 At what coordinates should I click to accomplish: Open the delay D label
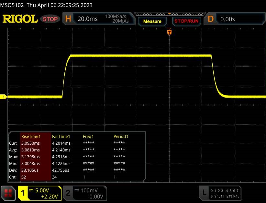(x=211, y=19)
